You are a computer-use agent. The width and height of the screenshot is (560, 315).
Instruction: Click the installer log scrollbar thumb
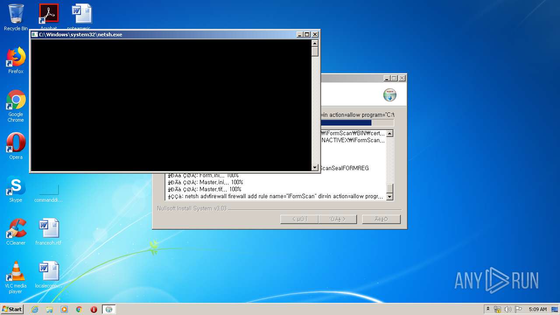pyautogui.click(x=390, y=189)
